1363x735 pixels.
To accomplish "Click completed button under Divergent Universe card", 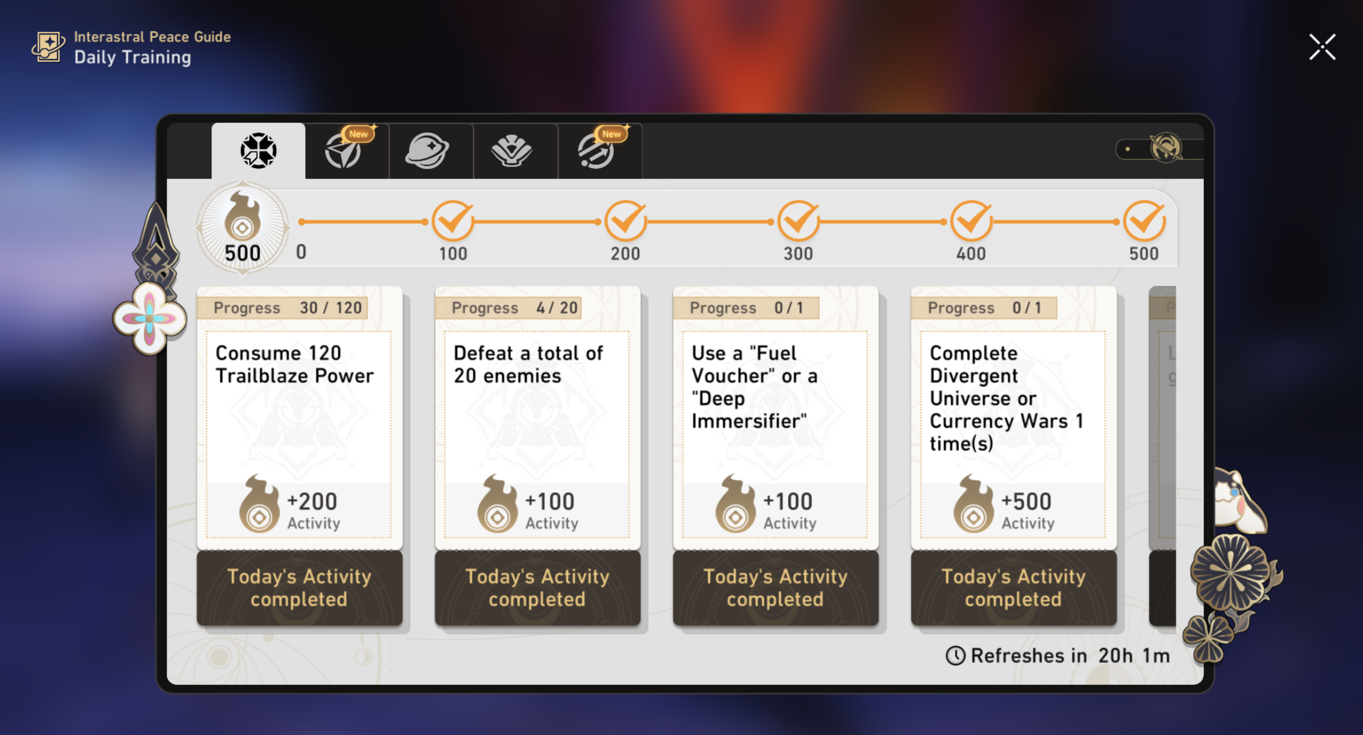I will click(x=1014, y=588).
